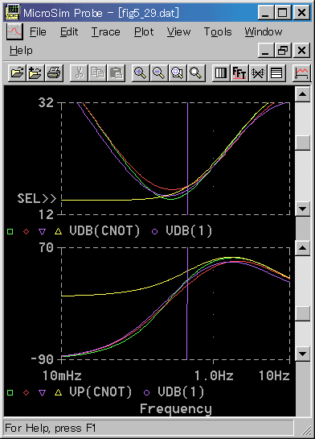Viewport: 315px width, 439px height.
Task: Select the VDB(CNOT) trace label
Action: click(104, 231)
